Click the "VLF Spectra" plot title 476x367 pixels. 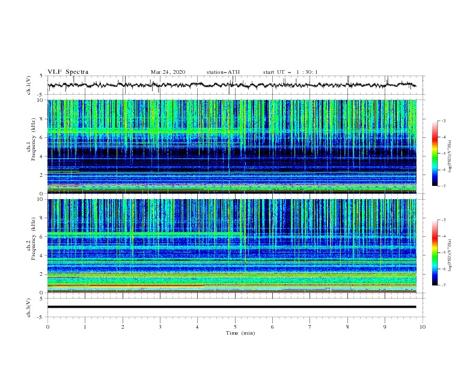68,72
